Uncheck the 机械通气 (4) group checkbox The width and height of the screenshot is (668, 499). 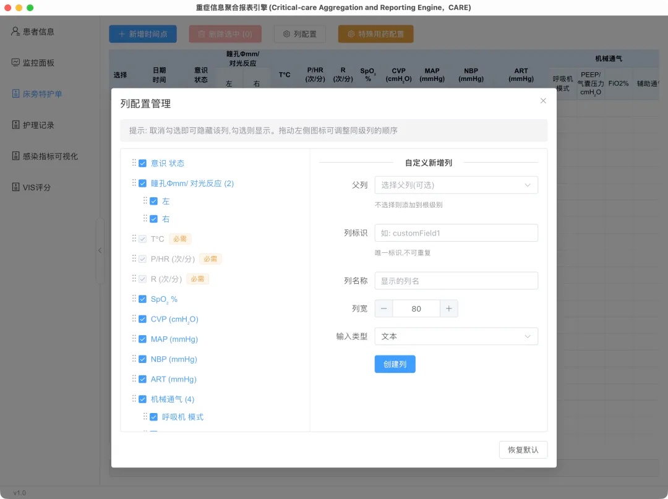143,399
